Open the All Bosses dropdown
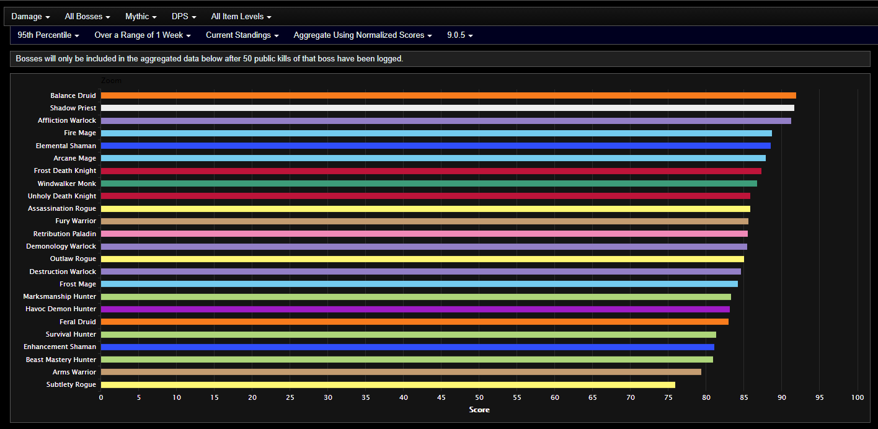878x429 pixels. 87,17
